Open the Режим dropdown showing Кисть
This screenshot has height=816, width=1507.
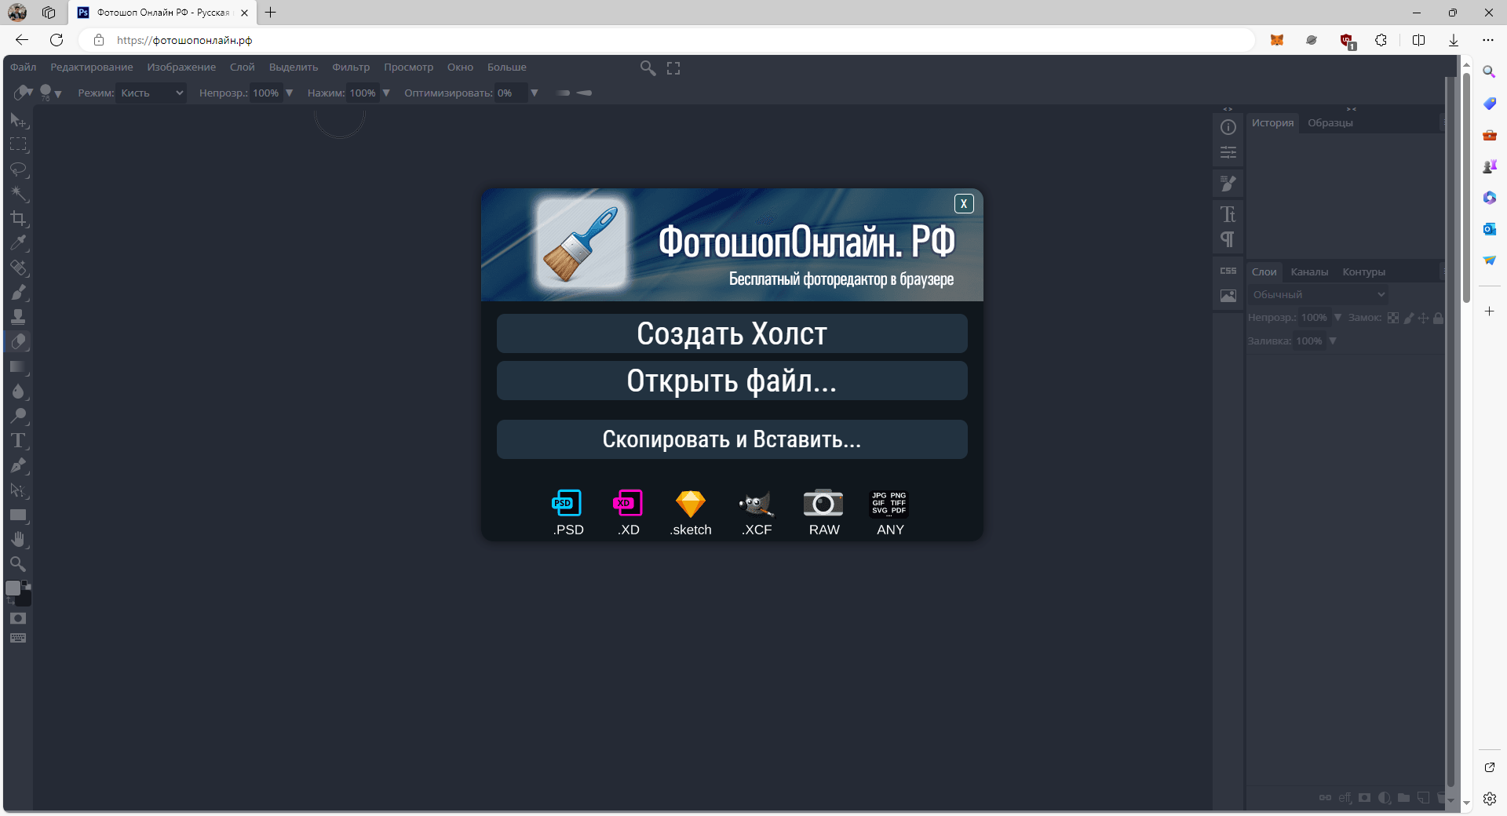[x=151, y=93]
